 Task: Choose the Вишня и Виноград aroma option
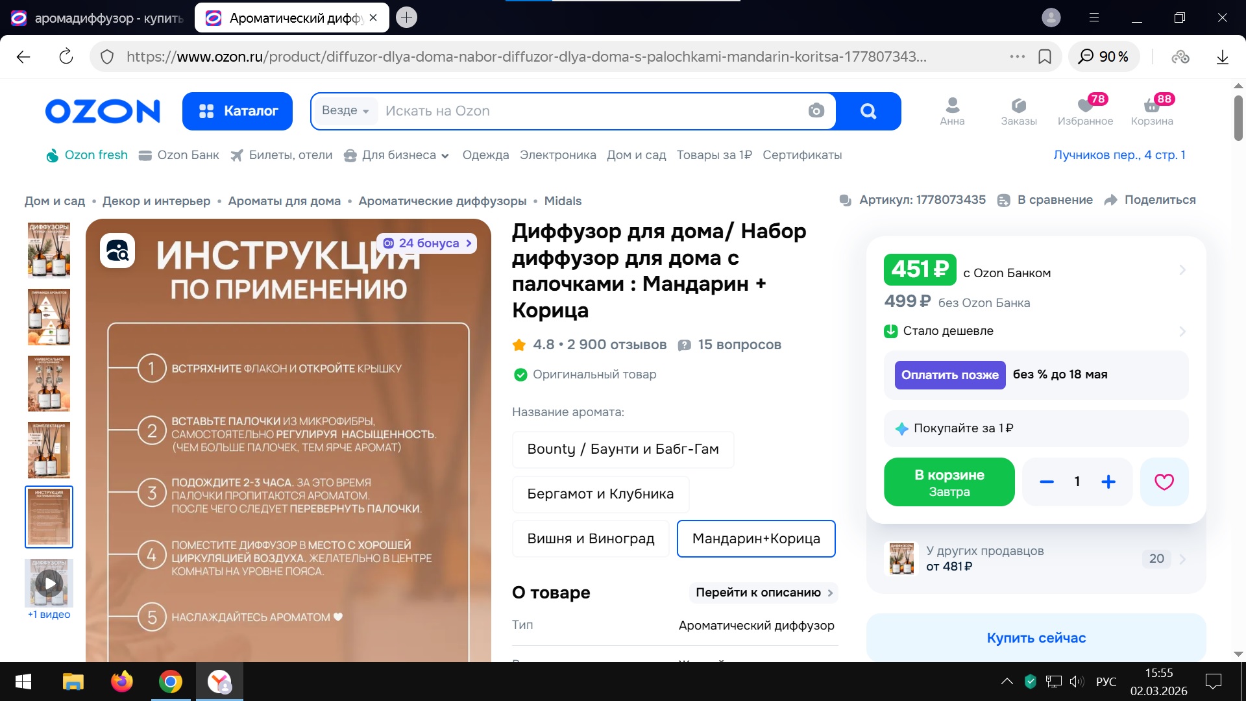click(590, 539)
